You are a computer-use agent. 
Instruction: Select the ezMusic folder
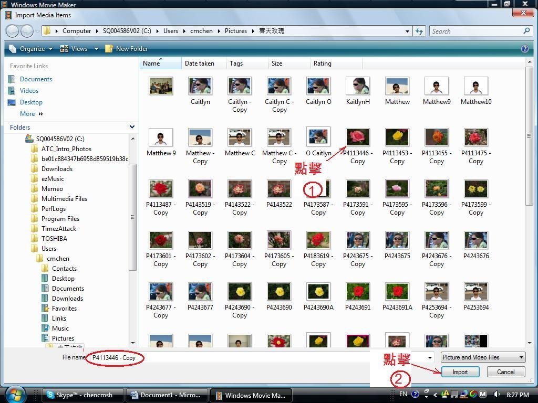click(x=53, y=179)
